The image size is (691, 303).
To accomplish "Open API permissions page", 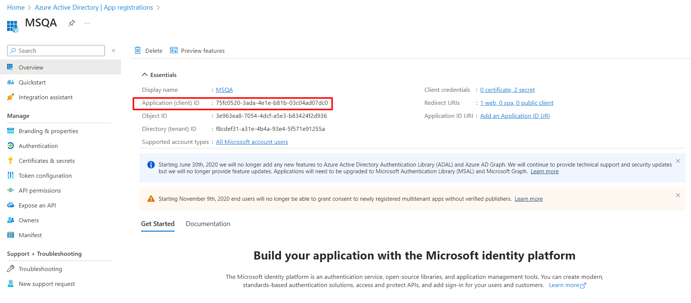I will [x=40, y=190].
